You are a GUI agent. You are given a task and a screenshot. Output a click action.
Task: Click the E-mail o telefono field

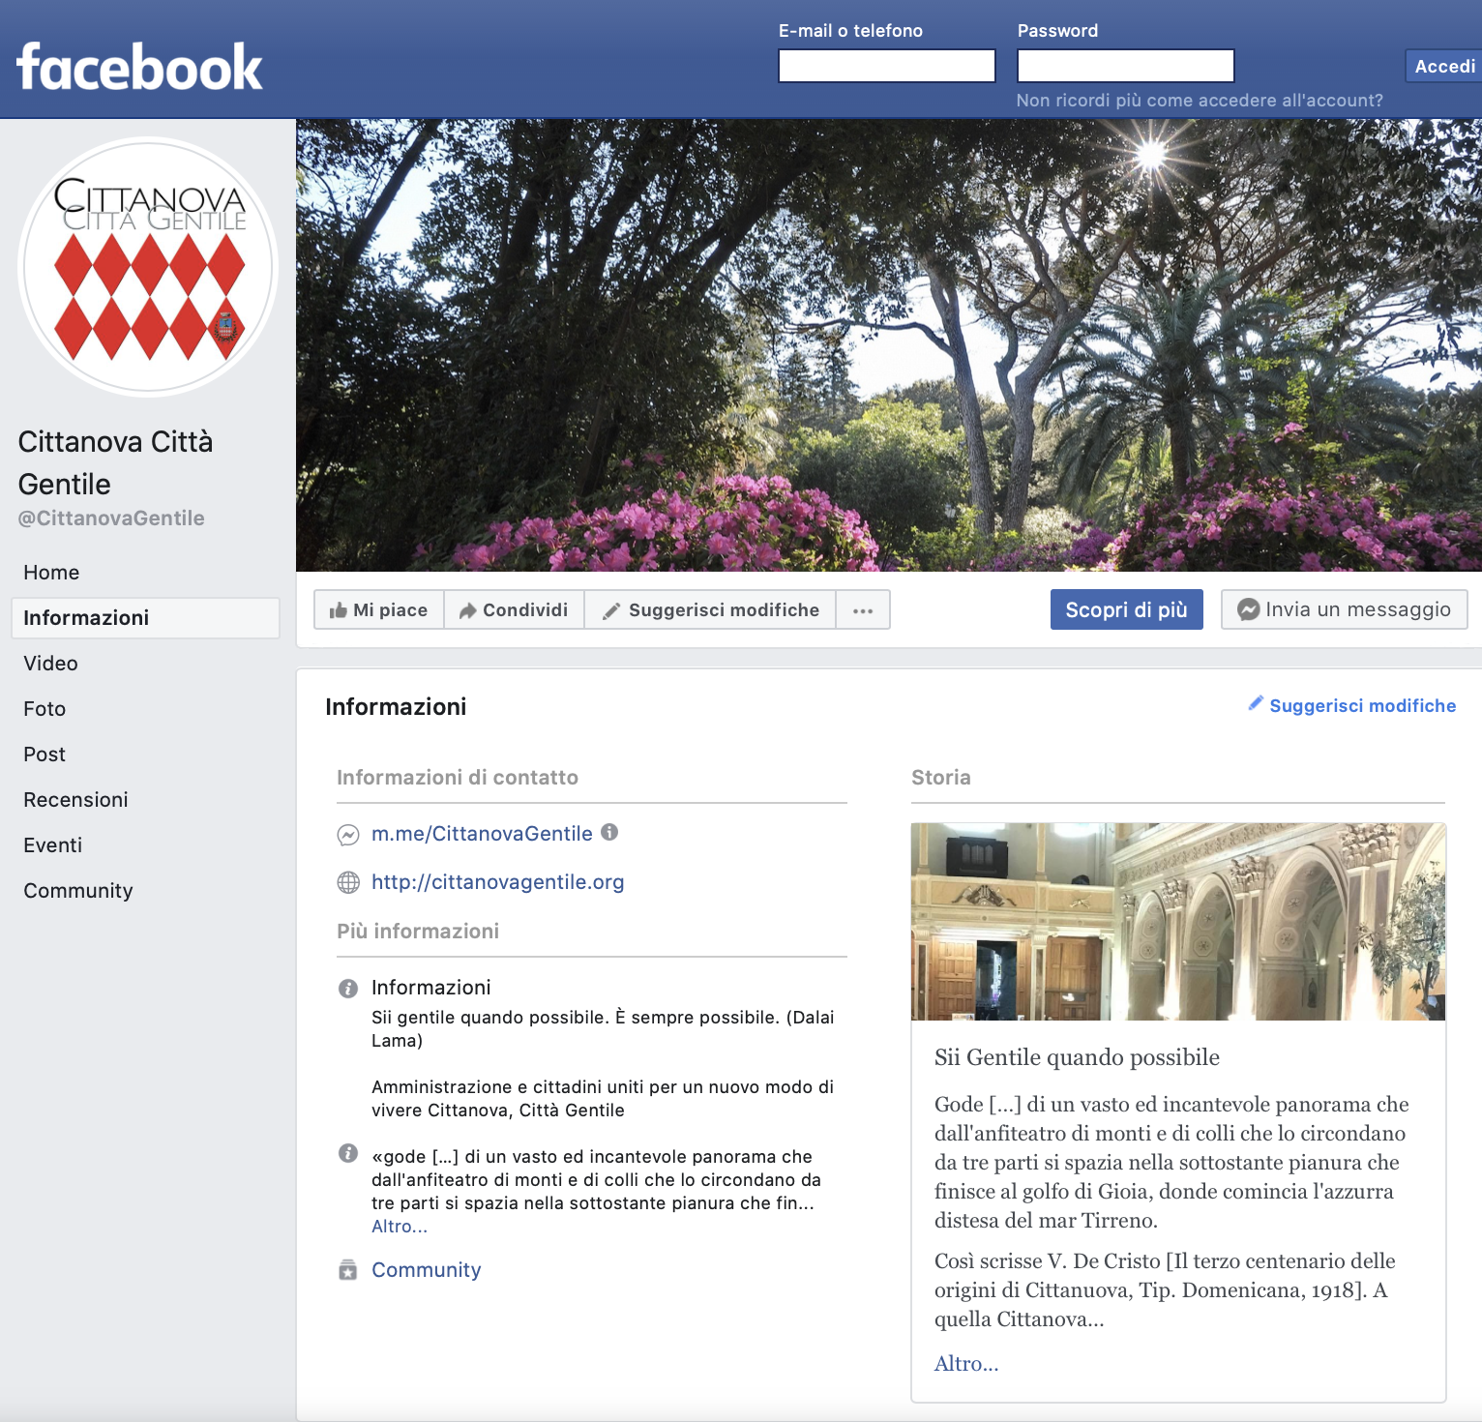coord(886,66)
